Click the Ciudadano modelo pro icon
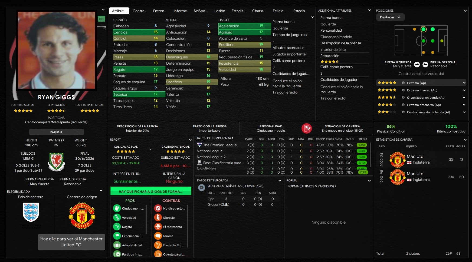472x262 pixels. [117, 208]
